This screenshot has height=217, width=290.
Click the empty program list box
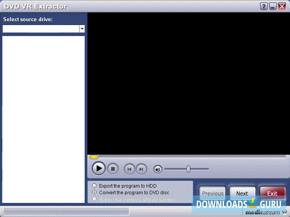(43, 119)
